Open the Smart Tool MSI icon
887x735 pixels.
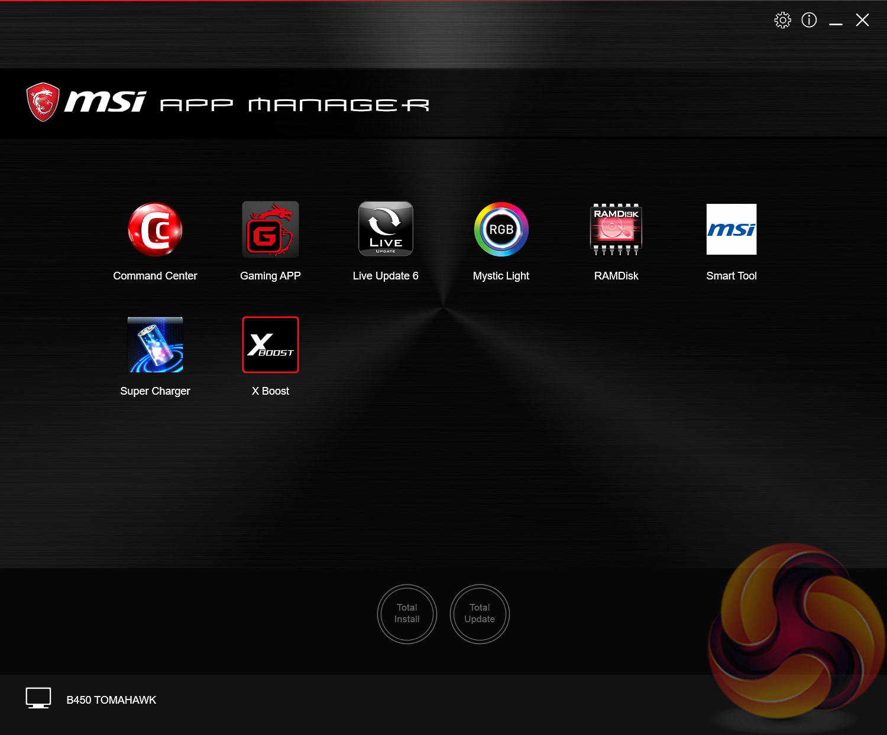pos(731,229)
